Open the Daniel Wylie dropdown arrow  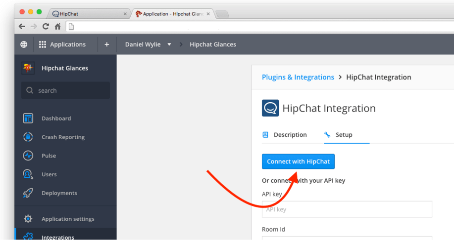pyautogui.click(x=169, y=44)
